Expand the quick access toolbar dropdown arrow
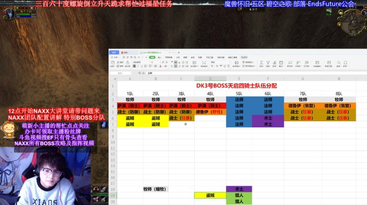This screenshot has width=367, height=205. click(x=146, y=57)
